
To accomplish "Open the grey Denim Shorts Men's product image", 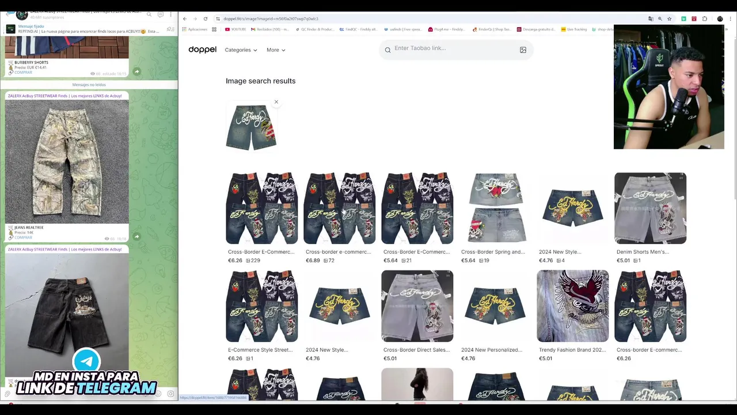I will point(650,208).
